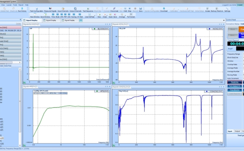Click the Download toolbar icon
This screenshot has width=244, height=151.
click(164, 10)
